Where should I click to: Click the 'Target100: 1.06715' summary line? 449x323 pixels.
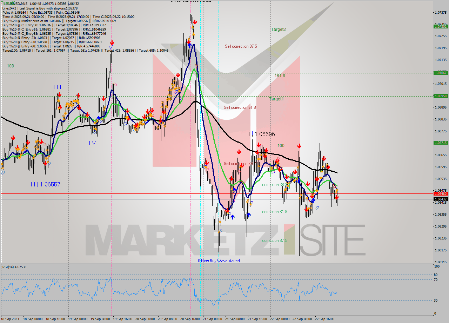click(85, 50)
